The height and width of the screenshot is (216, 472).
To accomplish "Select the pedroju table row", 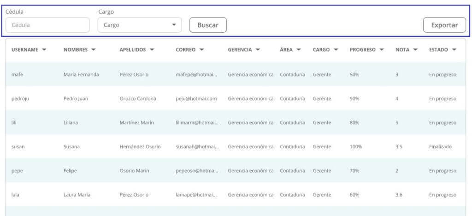I will [236, 99].
